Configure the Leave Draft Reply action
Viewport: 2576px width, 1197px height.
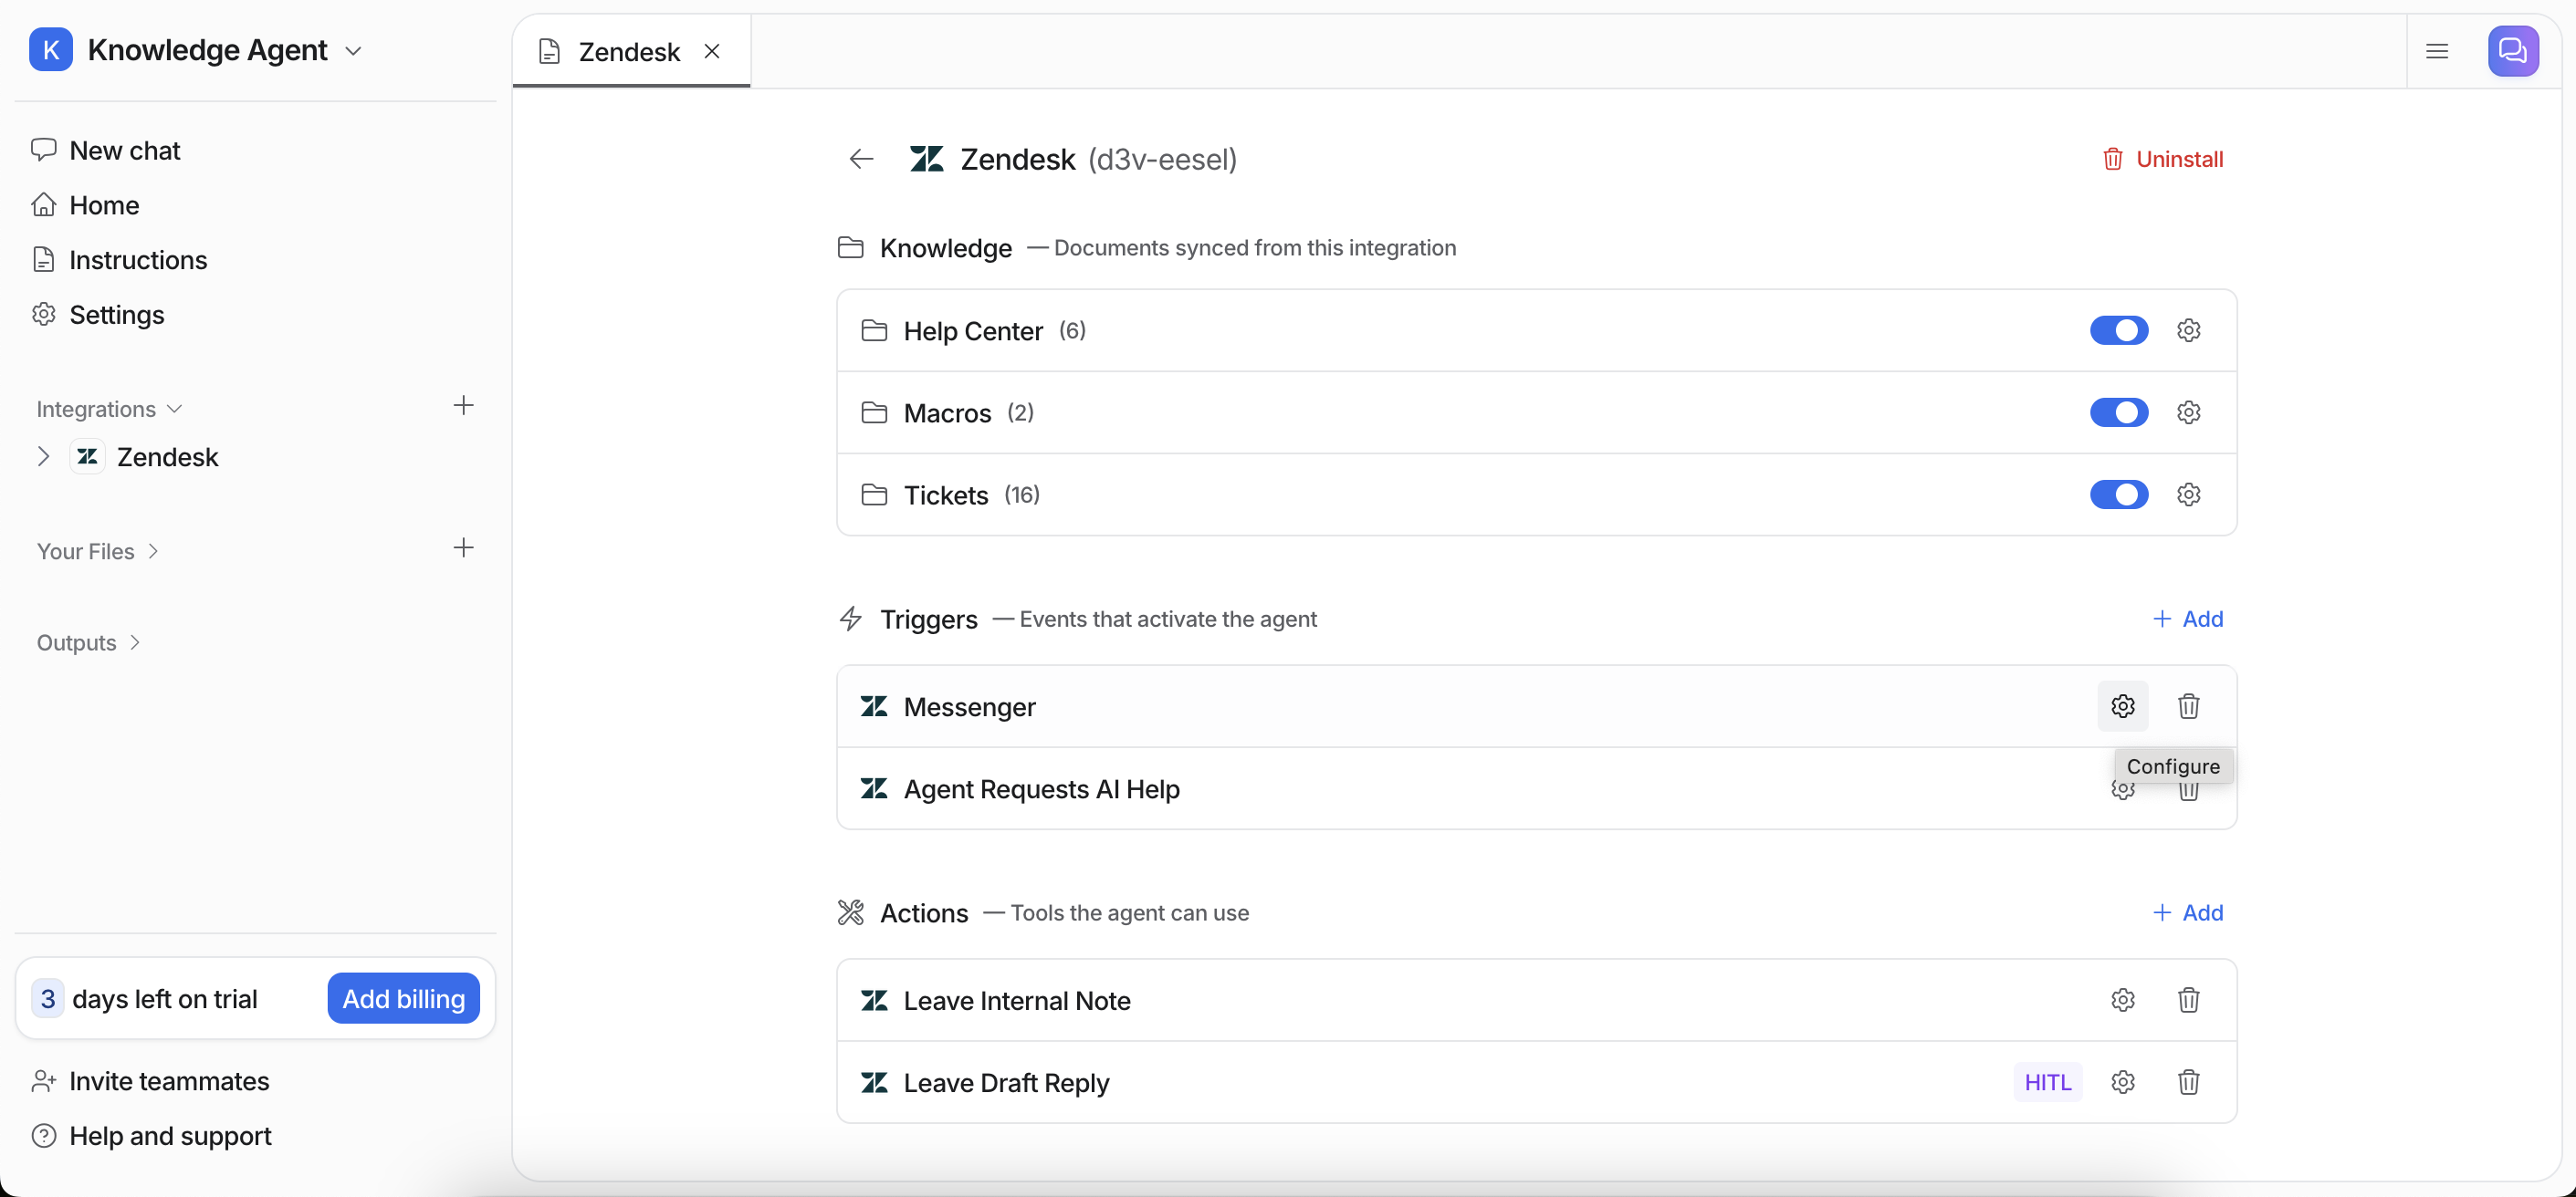tap(2122, 1082)
